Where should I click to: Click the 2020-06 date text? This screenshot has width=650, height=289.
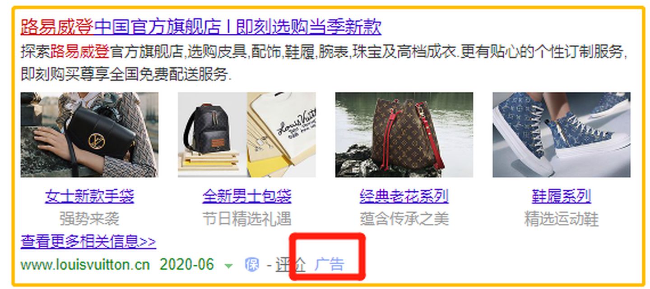click(x=187, y=265)
